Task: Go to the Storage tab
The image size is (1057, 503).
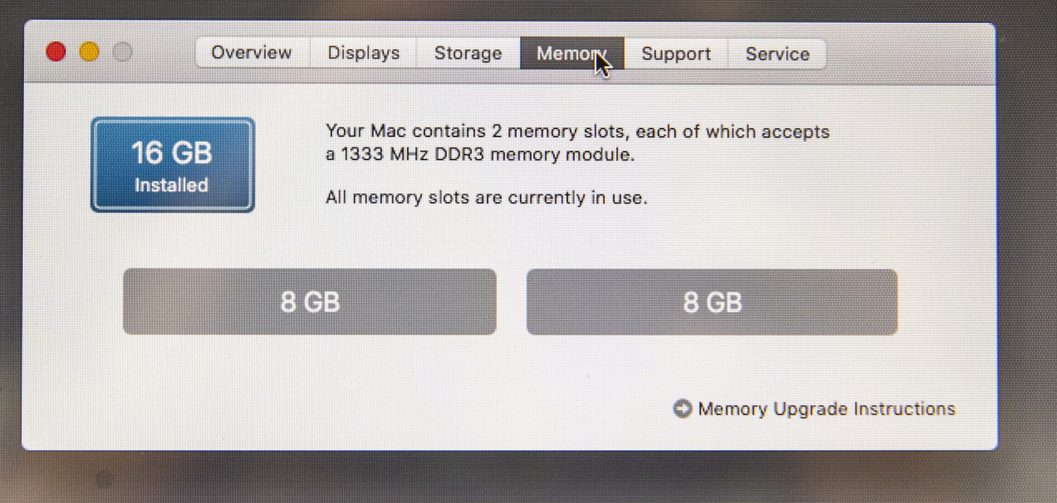Action: tap(468, 53)
